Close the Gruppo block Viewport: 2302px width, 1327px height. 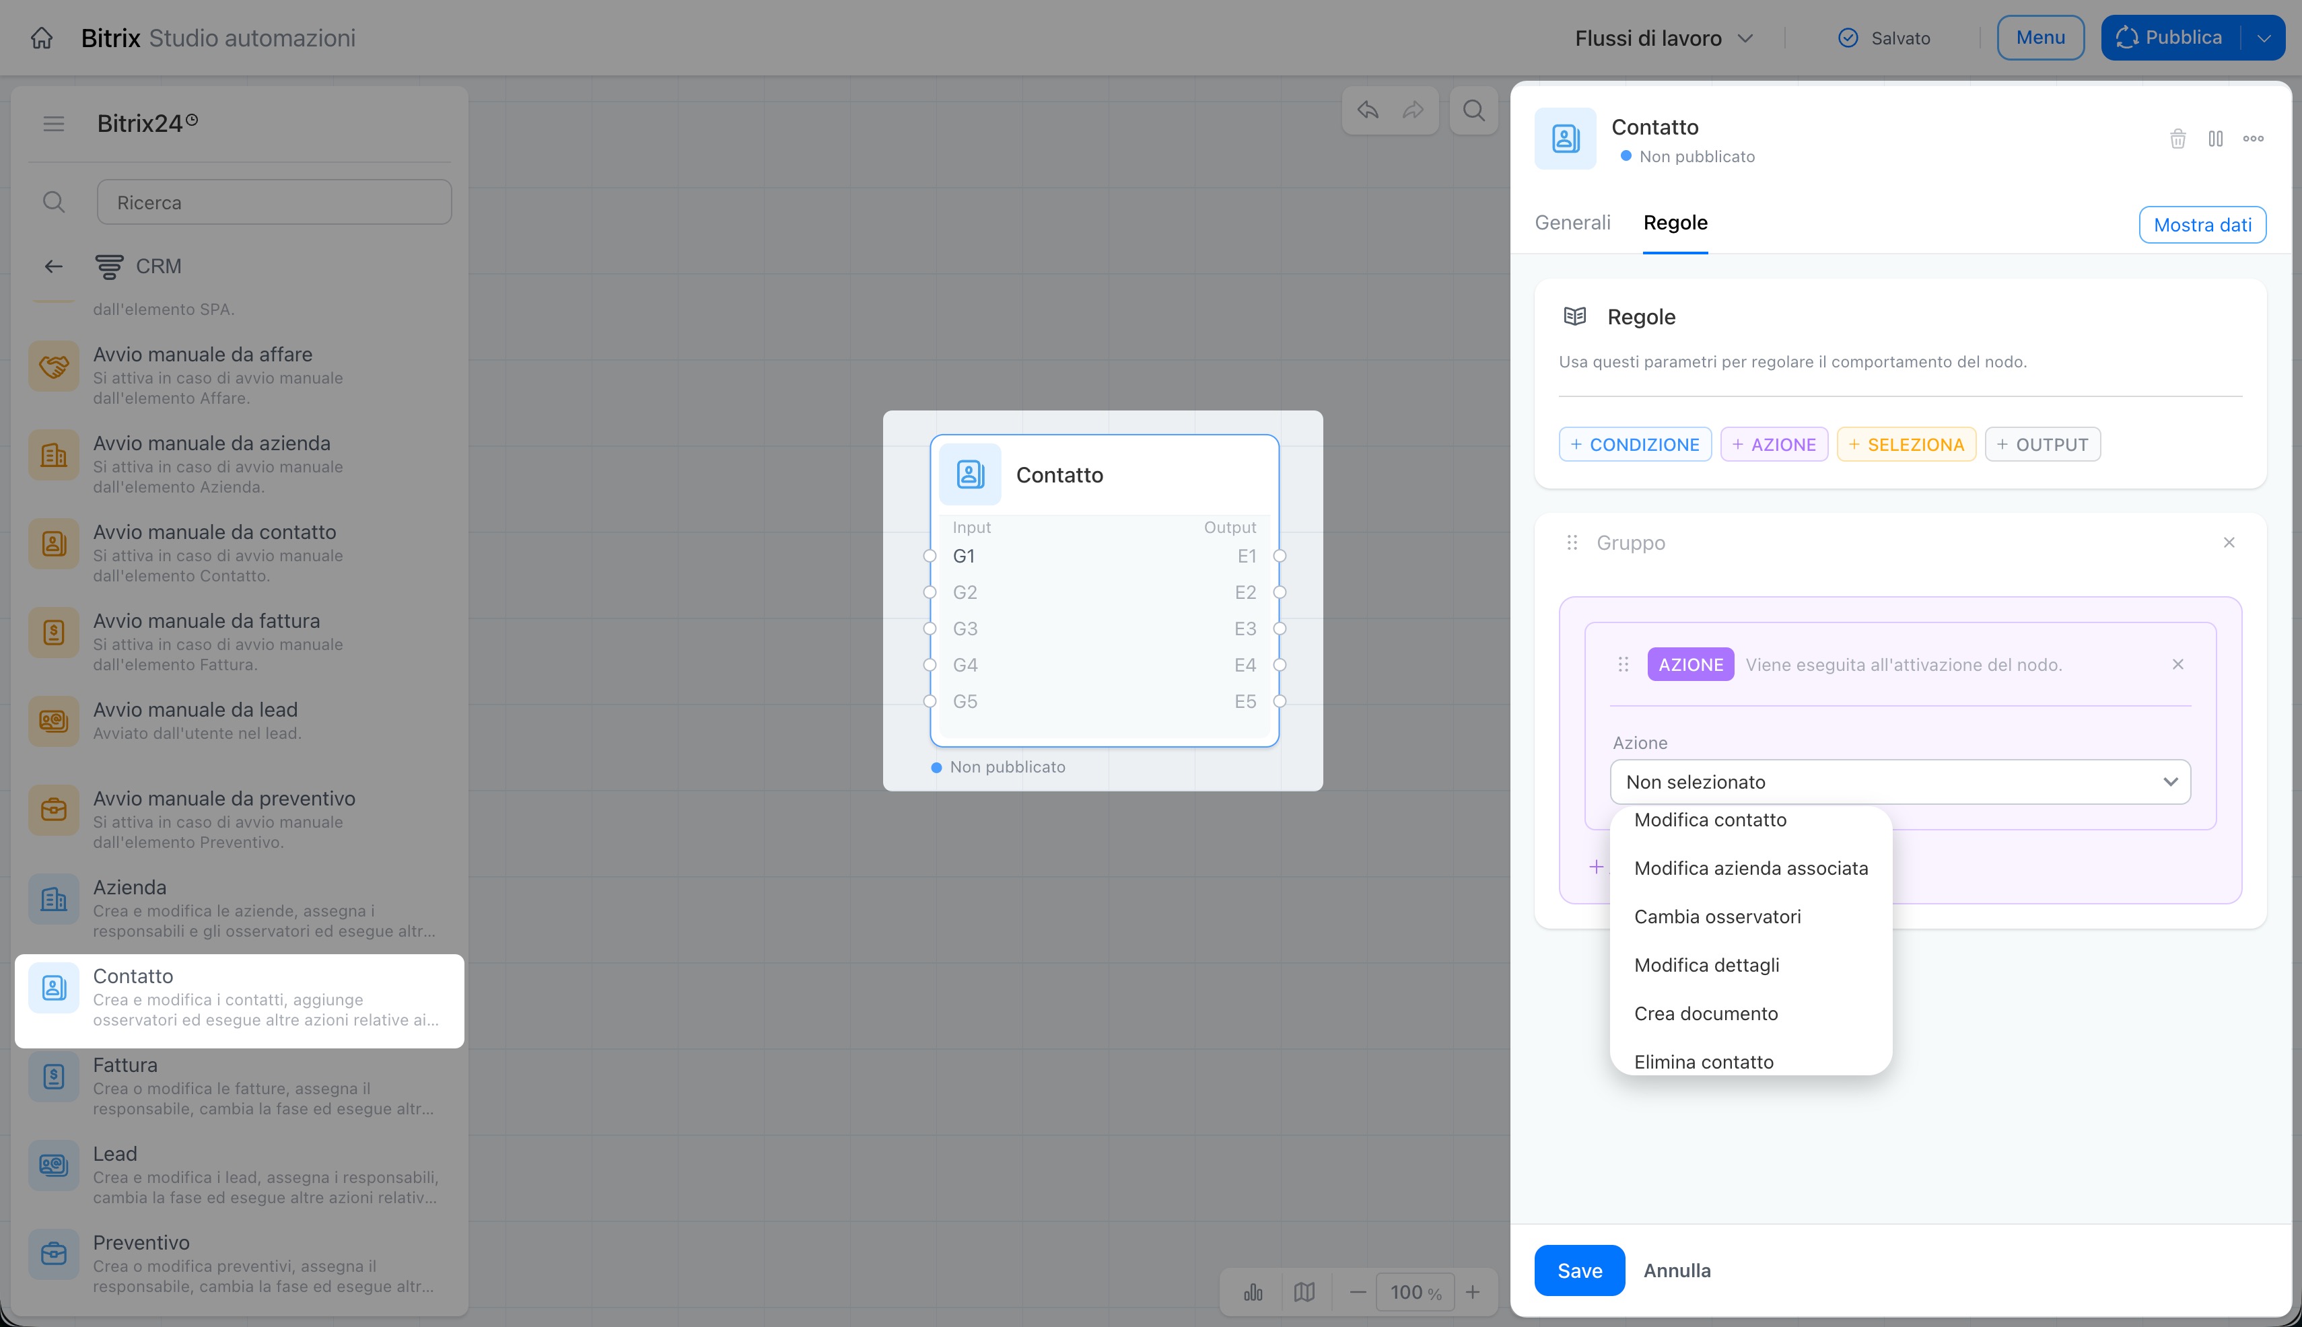tap(2229, 542)
